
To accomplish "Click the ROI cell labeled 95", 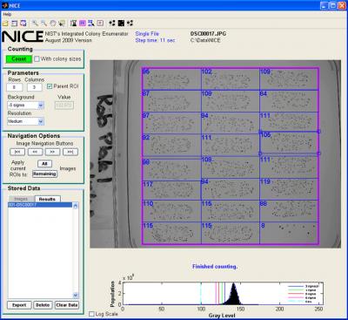I will pyautogui.click(x=171, y=79).
